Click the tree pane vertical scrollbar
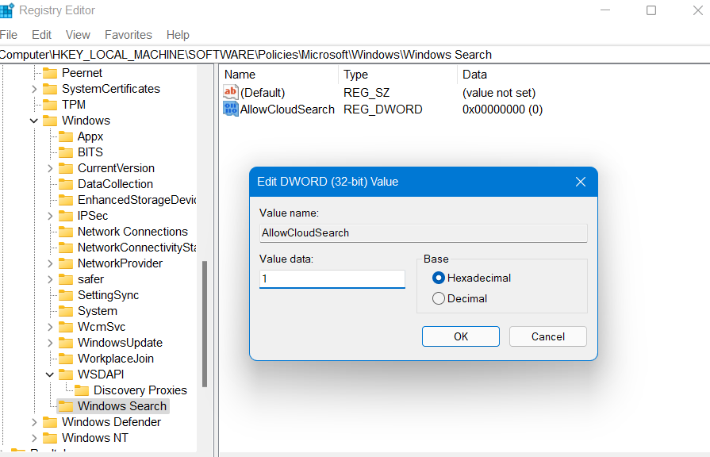 coord(205,325)
